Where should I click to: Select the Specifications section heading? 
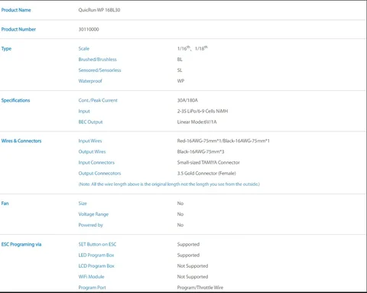(x=15, y=100)
